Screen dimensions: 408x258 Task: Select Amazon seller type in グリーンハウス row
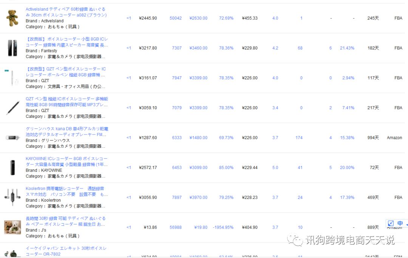coord(394,138)
